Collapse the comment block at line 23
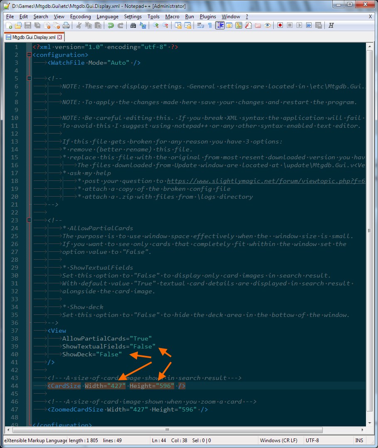This screenshot has width=378, height=448. (29, 220)
